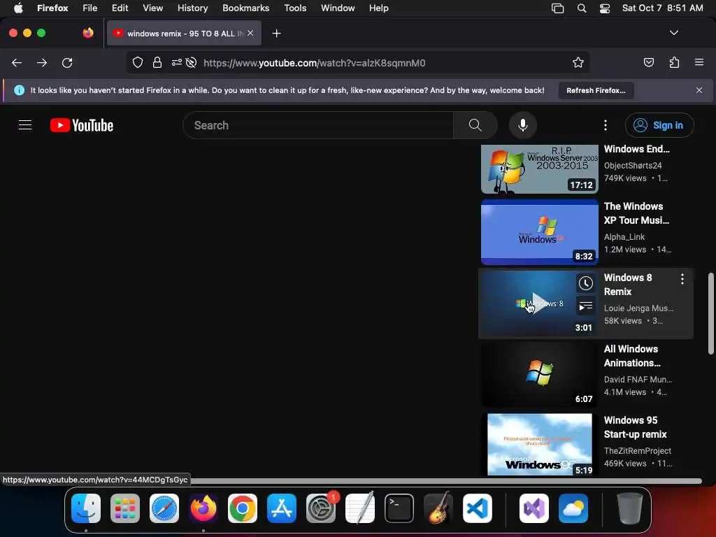
Task: Open Save to Pocket
Action: click(x=649, y=62)
